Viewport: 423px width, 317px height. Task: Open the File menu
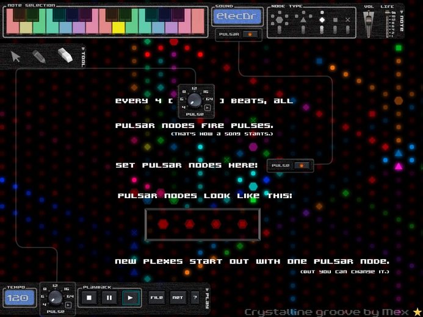156,297
